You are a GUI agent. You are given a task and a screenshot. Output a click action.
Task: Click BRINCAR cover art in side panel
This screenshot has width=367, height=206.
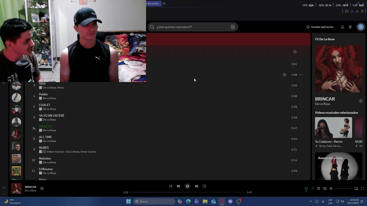click(x=339, y=69)
